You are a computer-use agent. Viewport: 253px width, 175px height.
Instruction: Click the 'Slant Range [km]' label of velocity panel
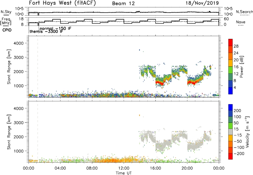[x=9, y=132]
